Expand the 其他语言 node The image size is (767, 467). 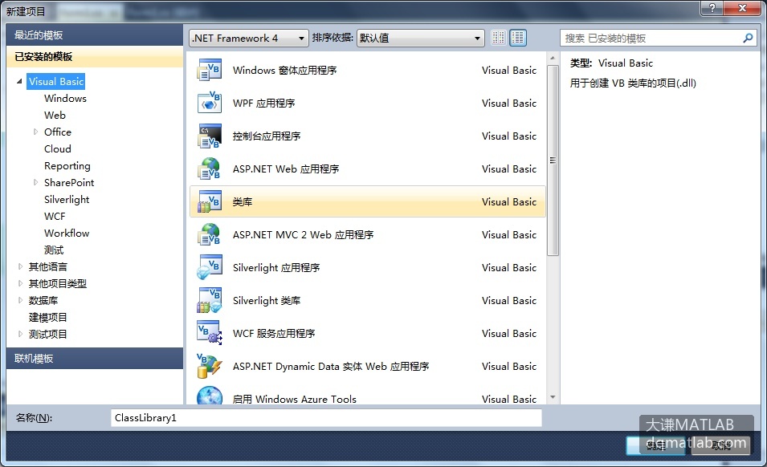pyautogui.click(x=20, y=266)
